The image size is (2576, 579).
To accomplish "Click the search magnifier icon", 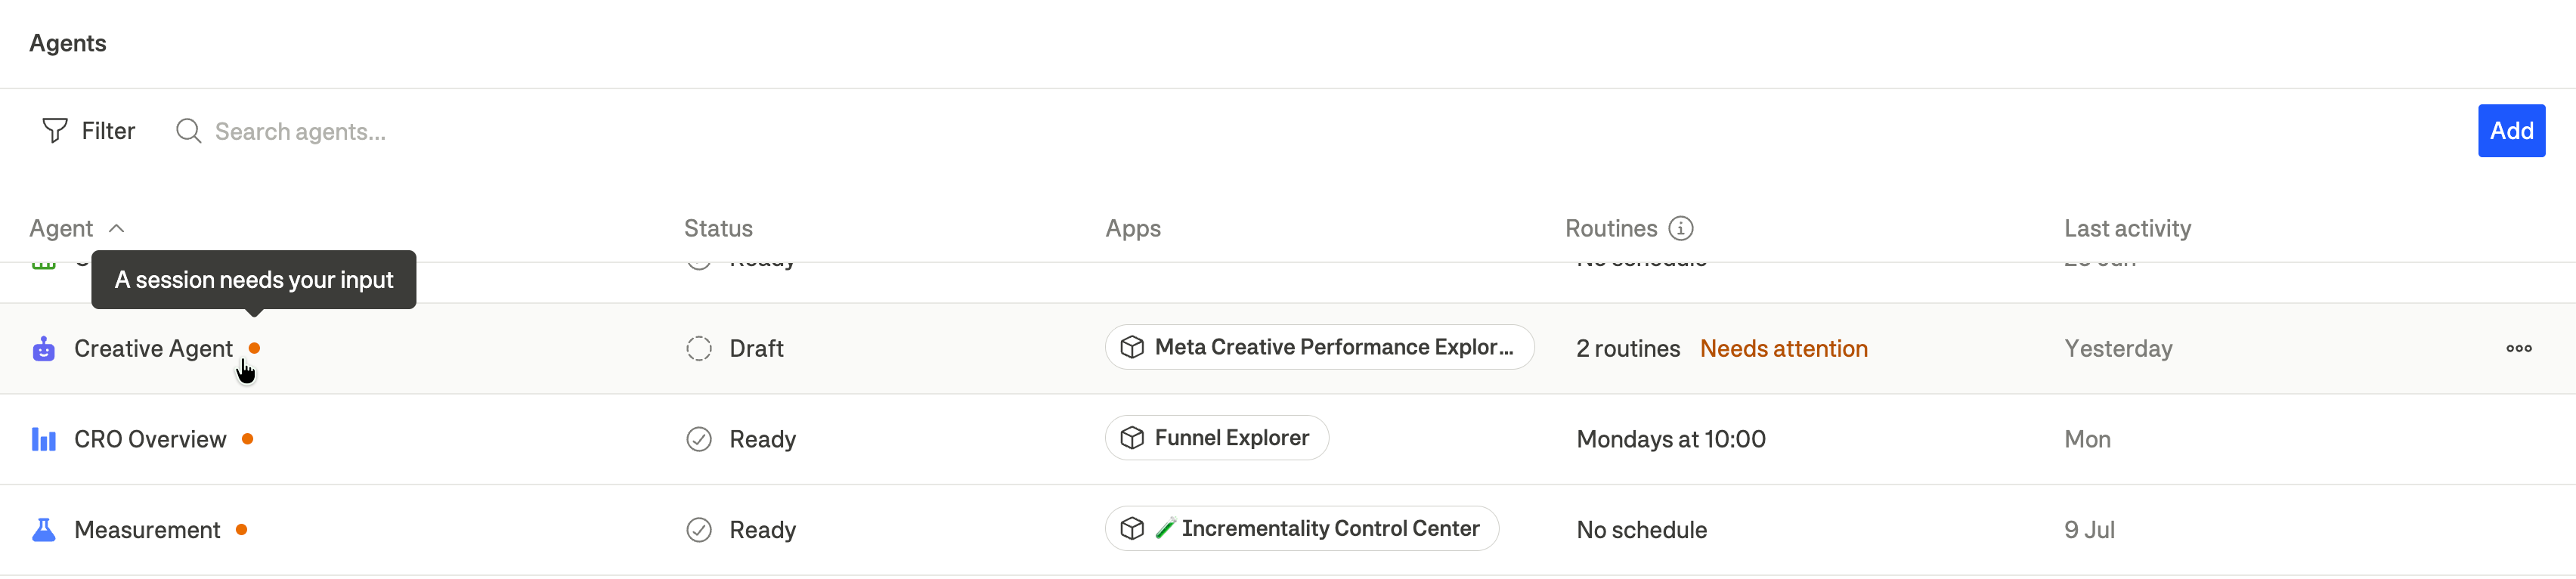I will [188, 131].
